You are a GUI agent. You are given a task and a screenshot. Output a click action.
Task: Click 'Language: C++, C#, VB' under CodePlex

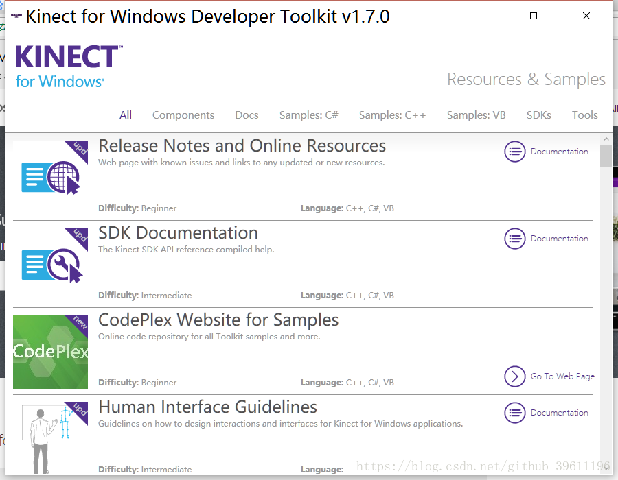pos(347,383)
